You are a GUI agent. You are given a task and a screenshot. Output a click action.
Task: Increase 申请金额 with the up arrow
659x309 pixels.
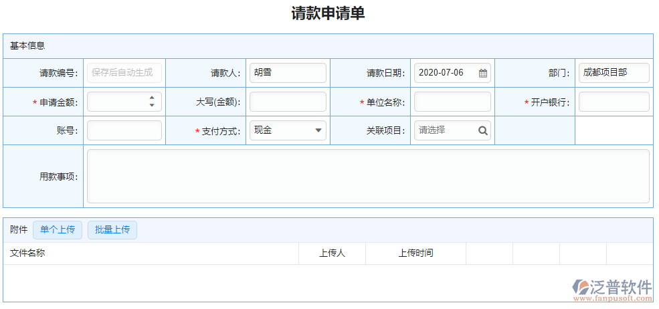152,98
